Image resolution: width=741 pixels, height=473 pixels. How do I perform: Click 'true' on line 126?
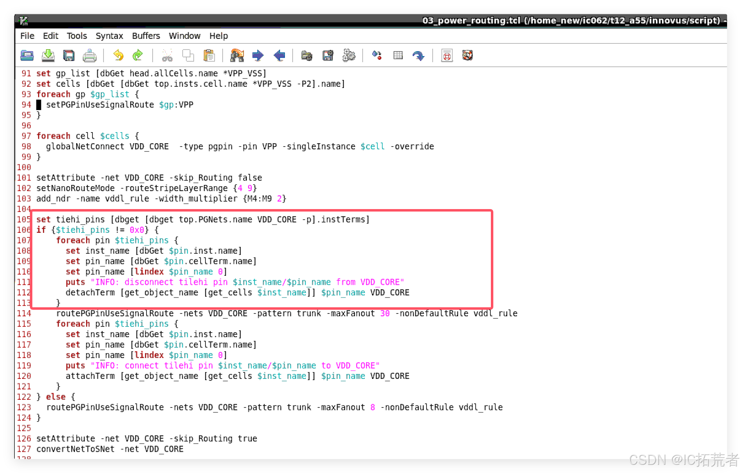pos(247,439)
